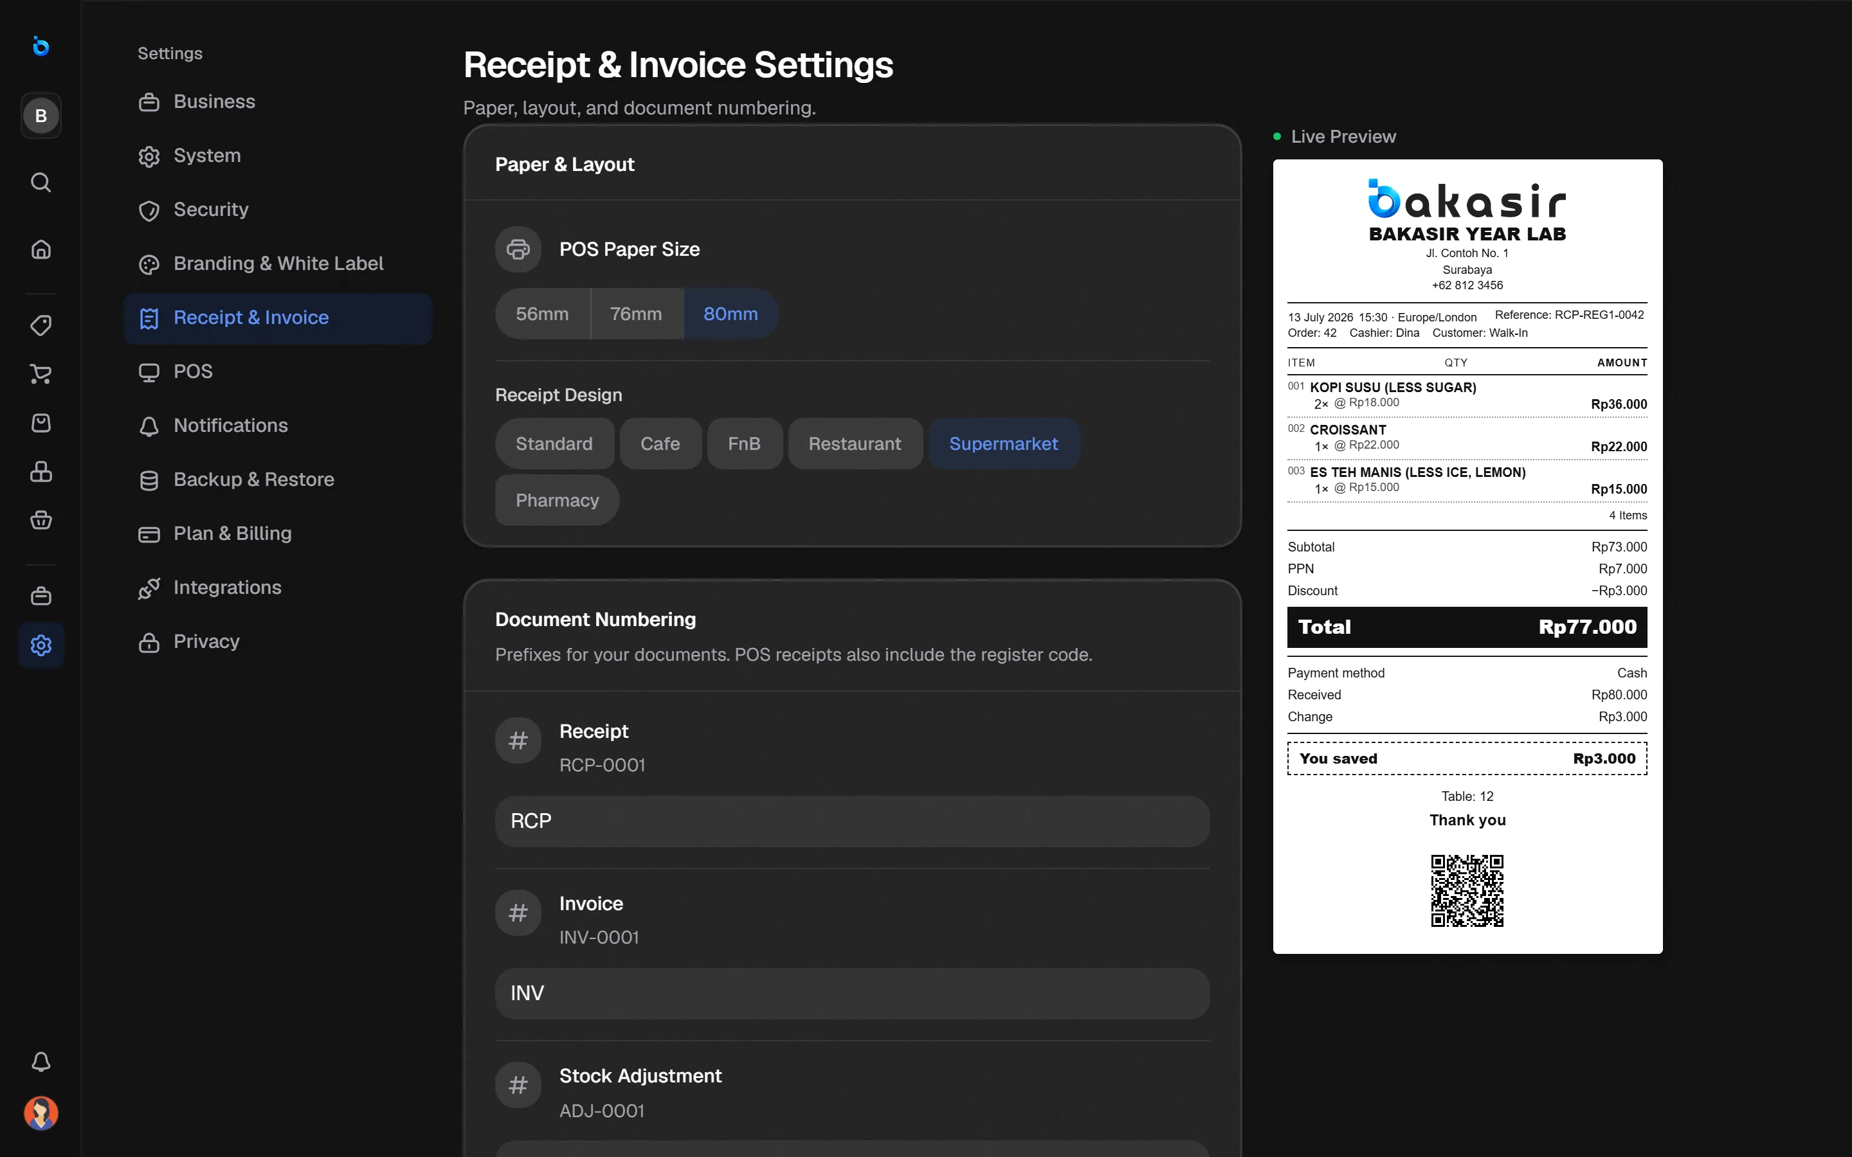
Task: Click the QR code on the receipt preview
Action: (1467, 891)
